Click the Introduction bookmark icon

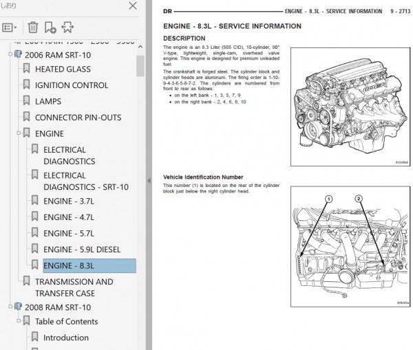[x=35, y=336]
